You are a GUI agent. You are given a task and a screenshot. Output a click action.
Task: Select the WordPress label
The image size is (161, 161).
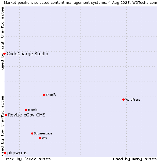click(x=133, y=100)
